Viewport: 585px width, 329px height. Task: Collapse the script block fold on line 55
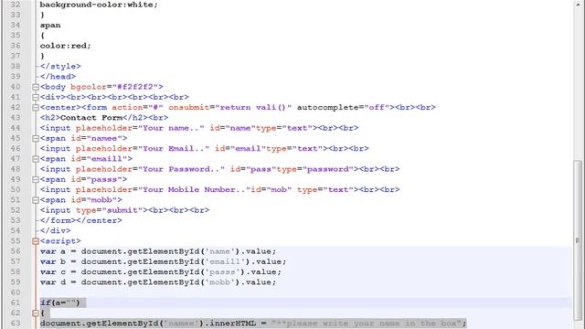(x=36, y=241)
